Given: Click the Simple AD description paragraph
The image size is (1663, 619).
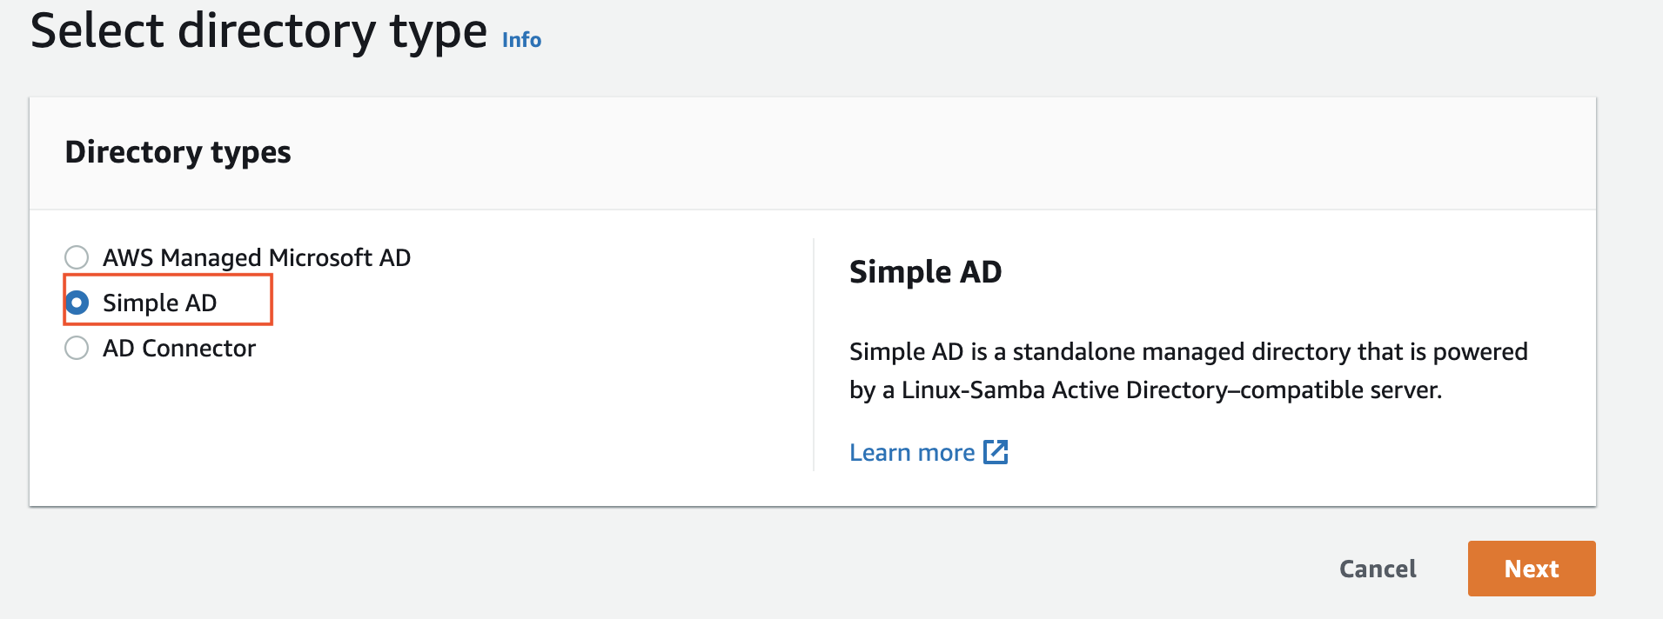Looking at the screenshot, I should (1189, 370).
